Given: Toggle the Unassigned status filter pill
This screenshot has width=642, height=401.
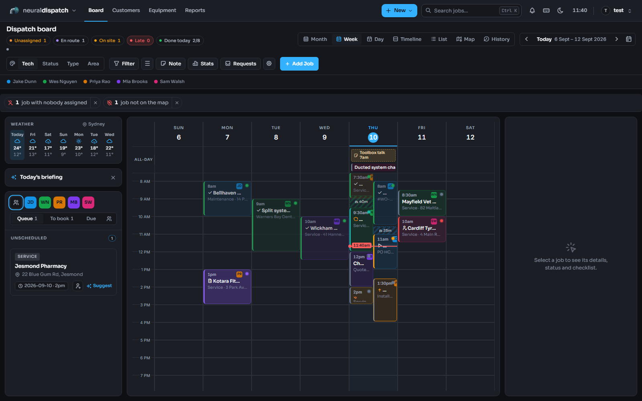Looking at the screenshot, I should [x=28, y=41].
